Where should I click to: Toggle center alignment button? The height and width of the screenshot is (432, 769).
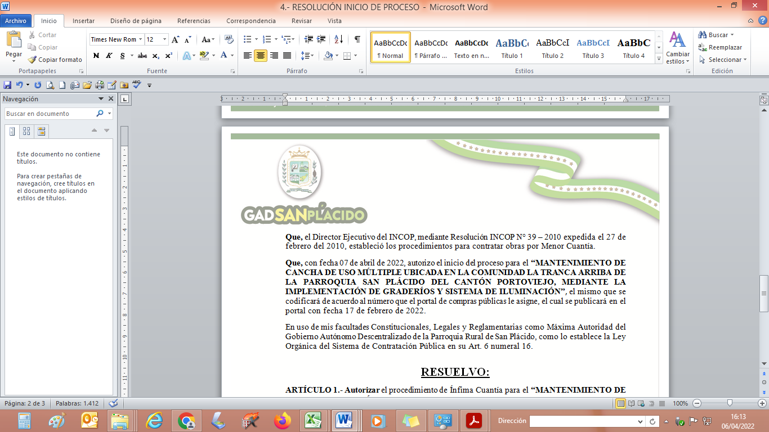[261, 56]
